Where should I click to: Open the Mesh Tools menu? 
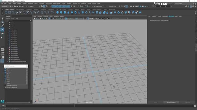(49, 3)
